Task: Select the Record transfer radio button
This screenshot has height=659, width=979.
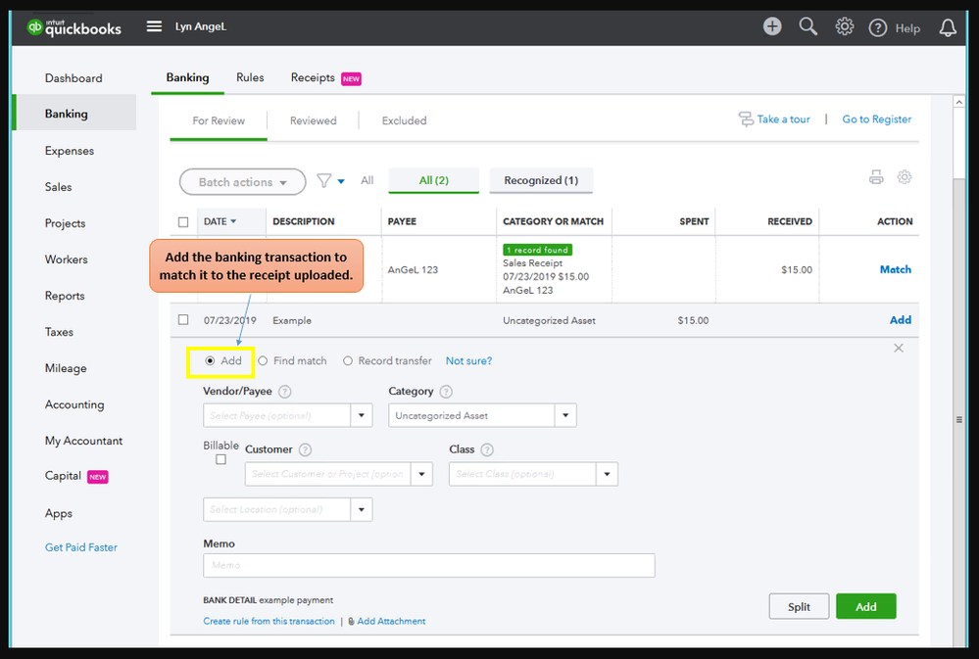Action: pyautogui.click(x=348, y=360)
